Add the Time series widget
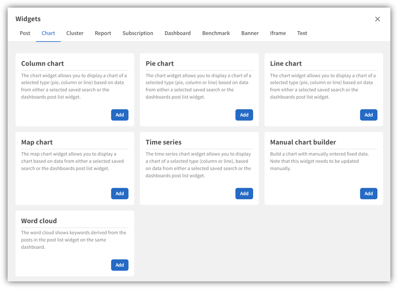Viewport: 398px width, 289px height. 244,194
